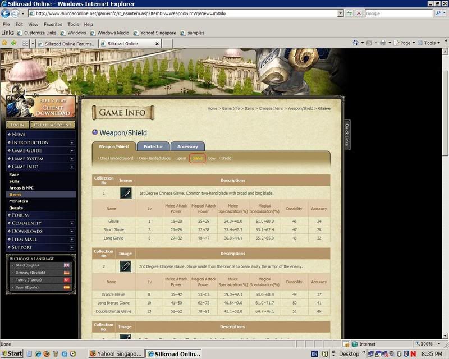
Task: Switch to the Protector tab
Action: pos(153,146)
